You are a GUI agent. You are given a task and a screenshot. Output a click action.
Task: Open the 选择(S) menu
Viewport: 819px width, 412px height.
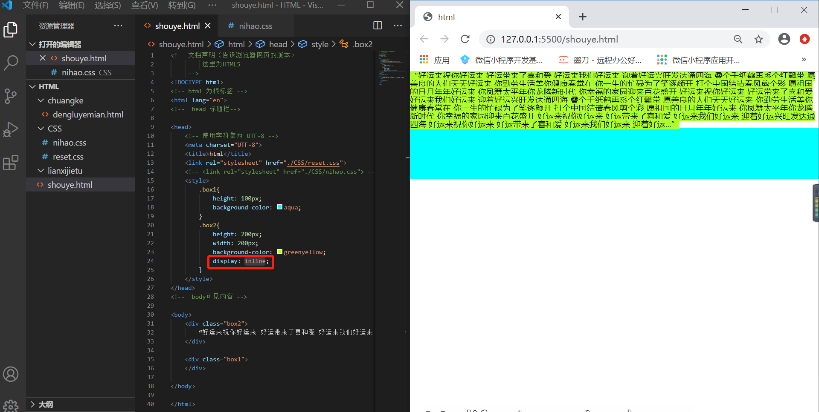[x=108, y=5]
